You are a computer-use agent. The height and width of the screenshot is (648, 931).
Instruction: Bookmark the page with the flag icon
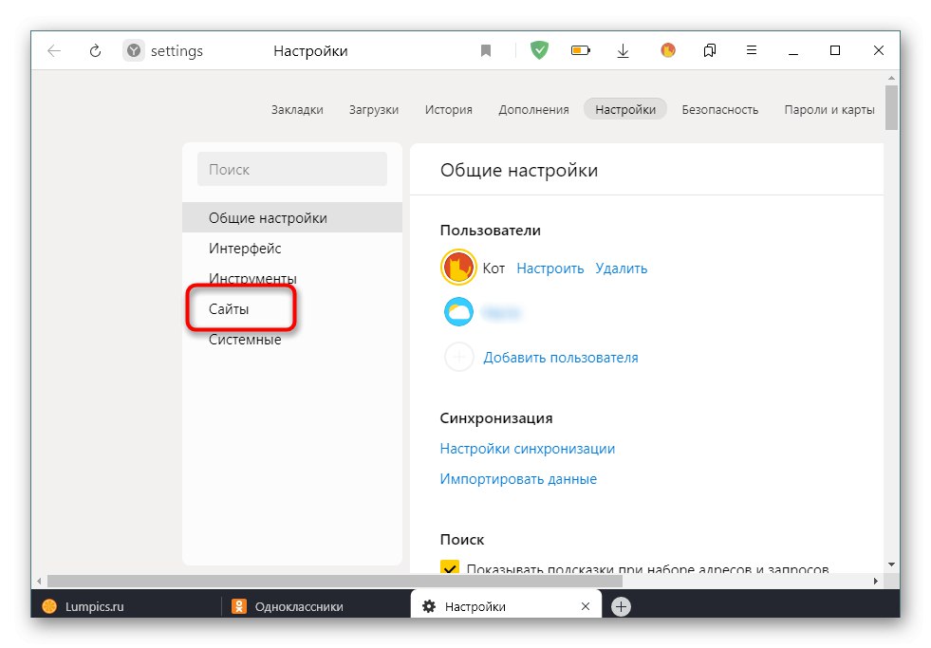(x=486, y=49)
